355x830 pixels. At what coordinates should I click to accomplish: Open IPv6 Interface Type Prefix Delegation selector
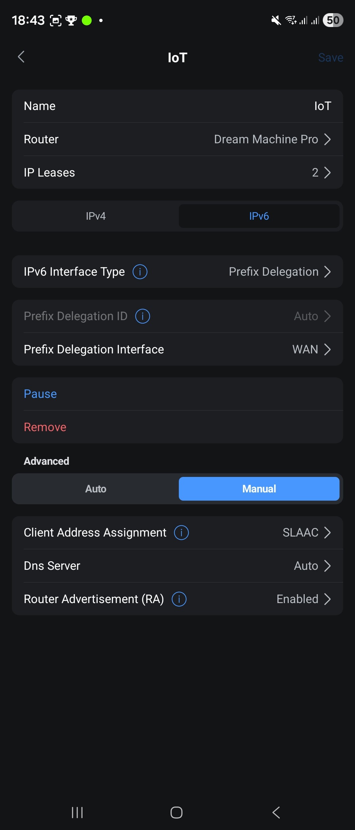(x=279, y=272)
